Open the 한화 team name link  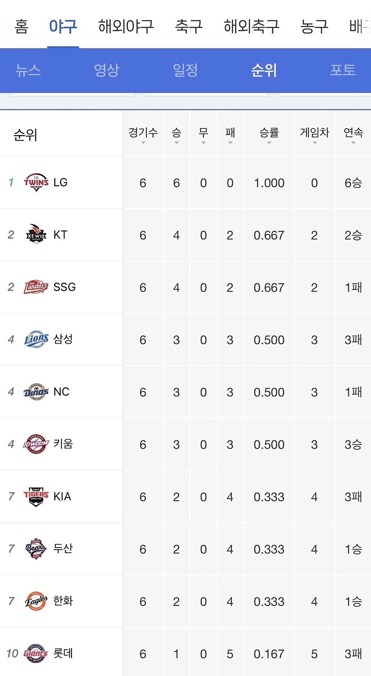(63, 601)
